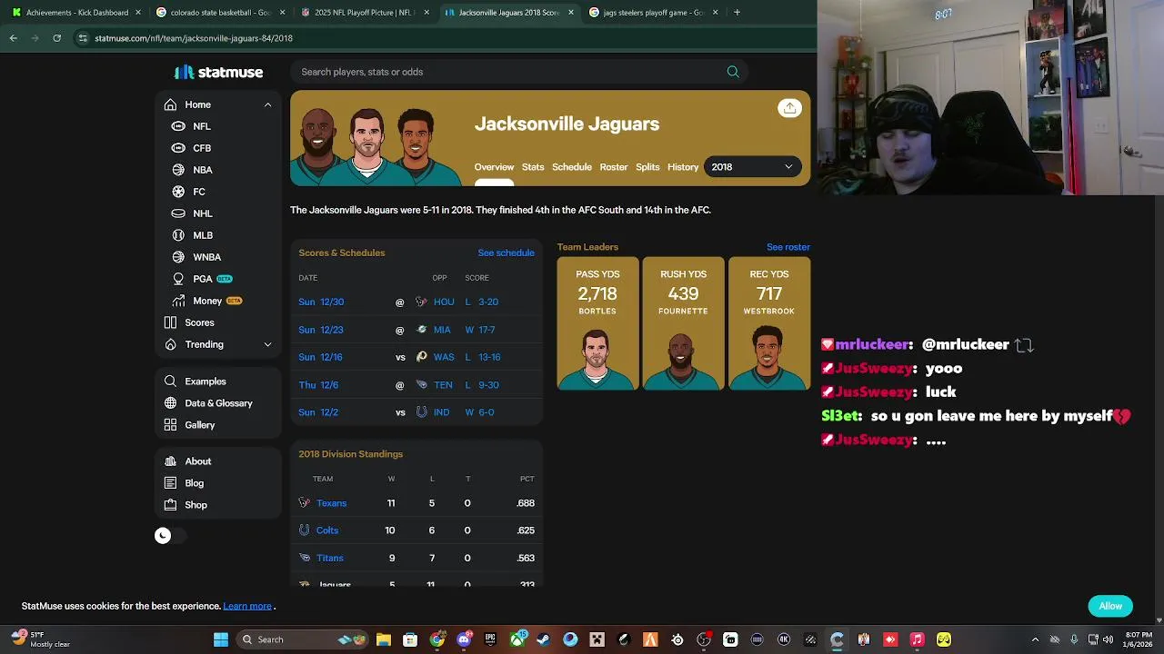Open Shop in the sidebar

[196, 505]
